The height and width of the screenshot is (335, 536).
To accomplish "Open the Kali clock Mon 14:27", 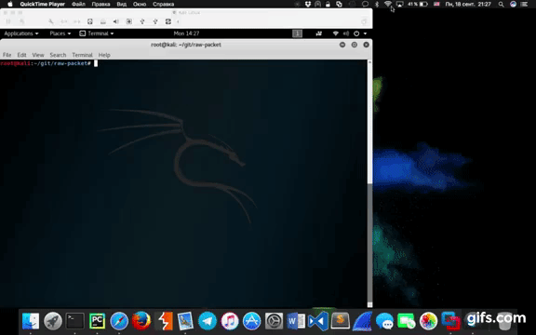I will tap(186, 33).
